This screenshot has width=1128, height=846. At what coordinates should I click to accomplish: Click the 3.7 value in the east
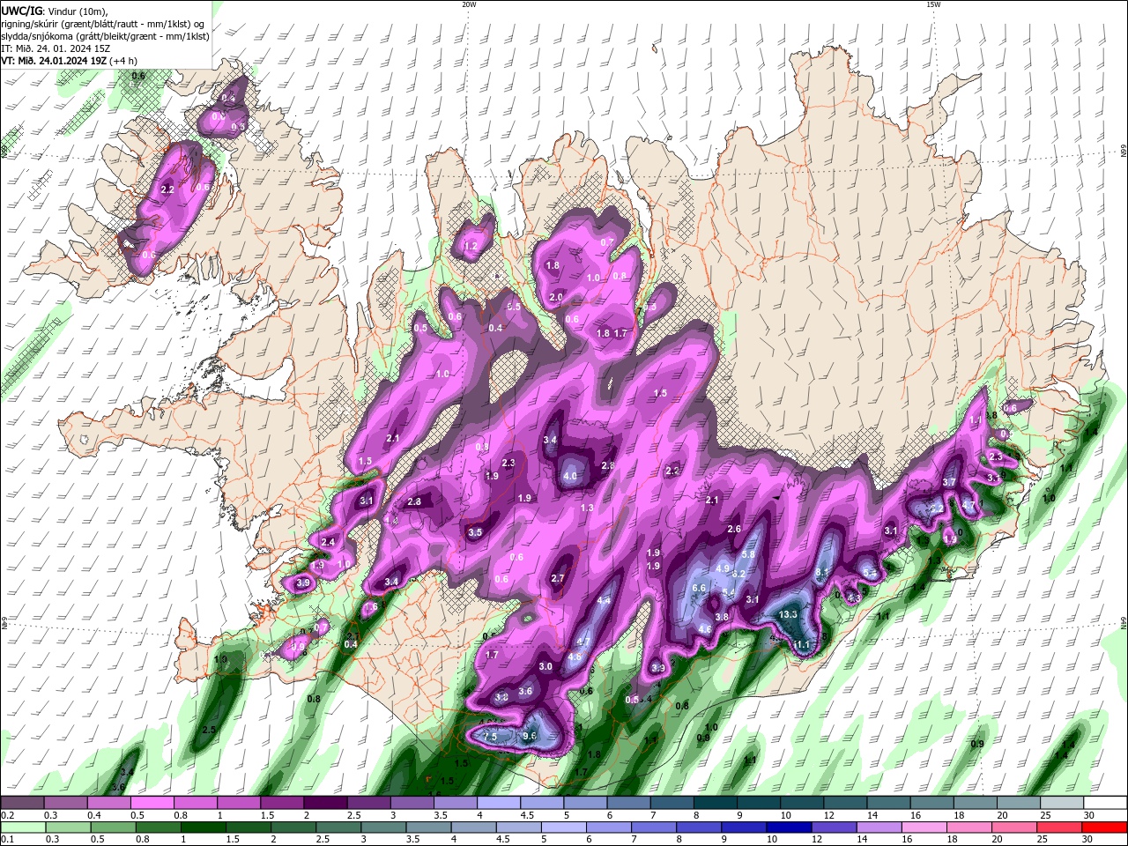949,482
